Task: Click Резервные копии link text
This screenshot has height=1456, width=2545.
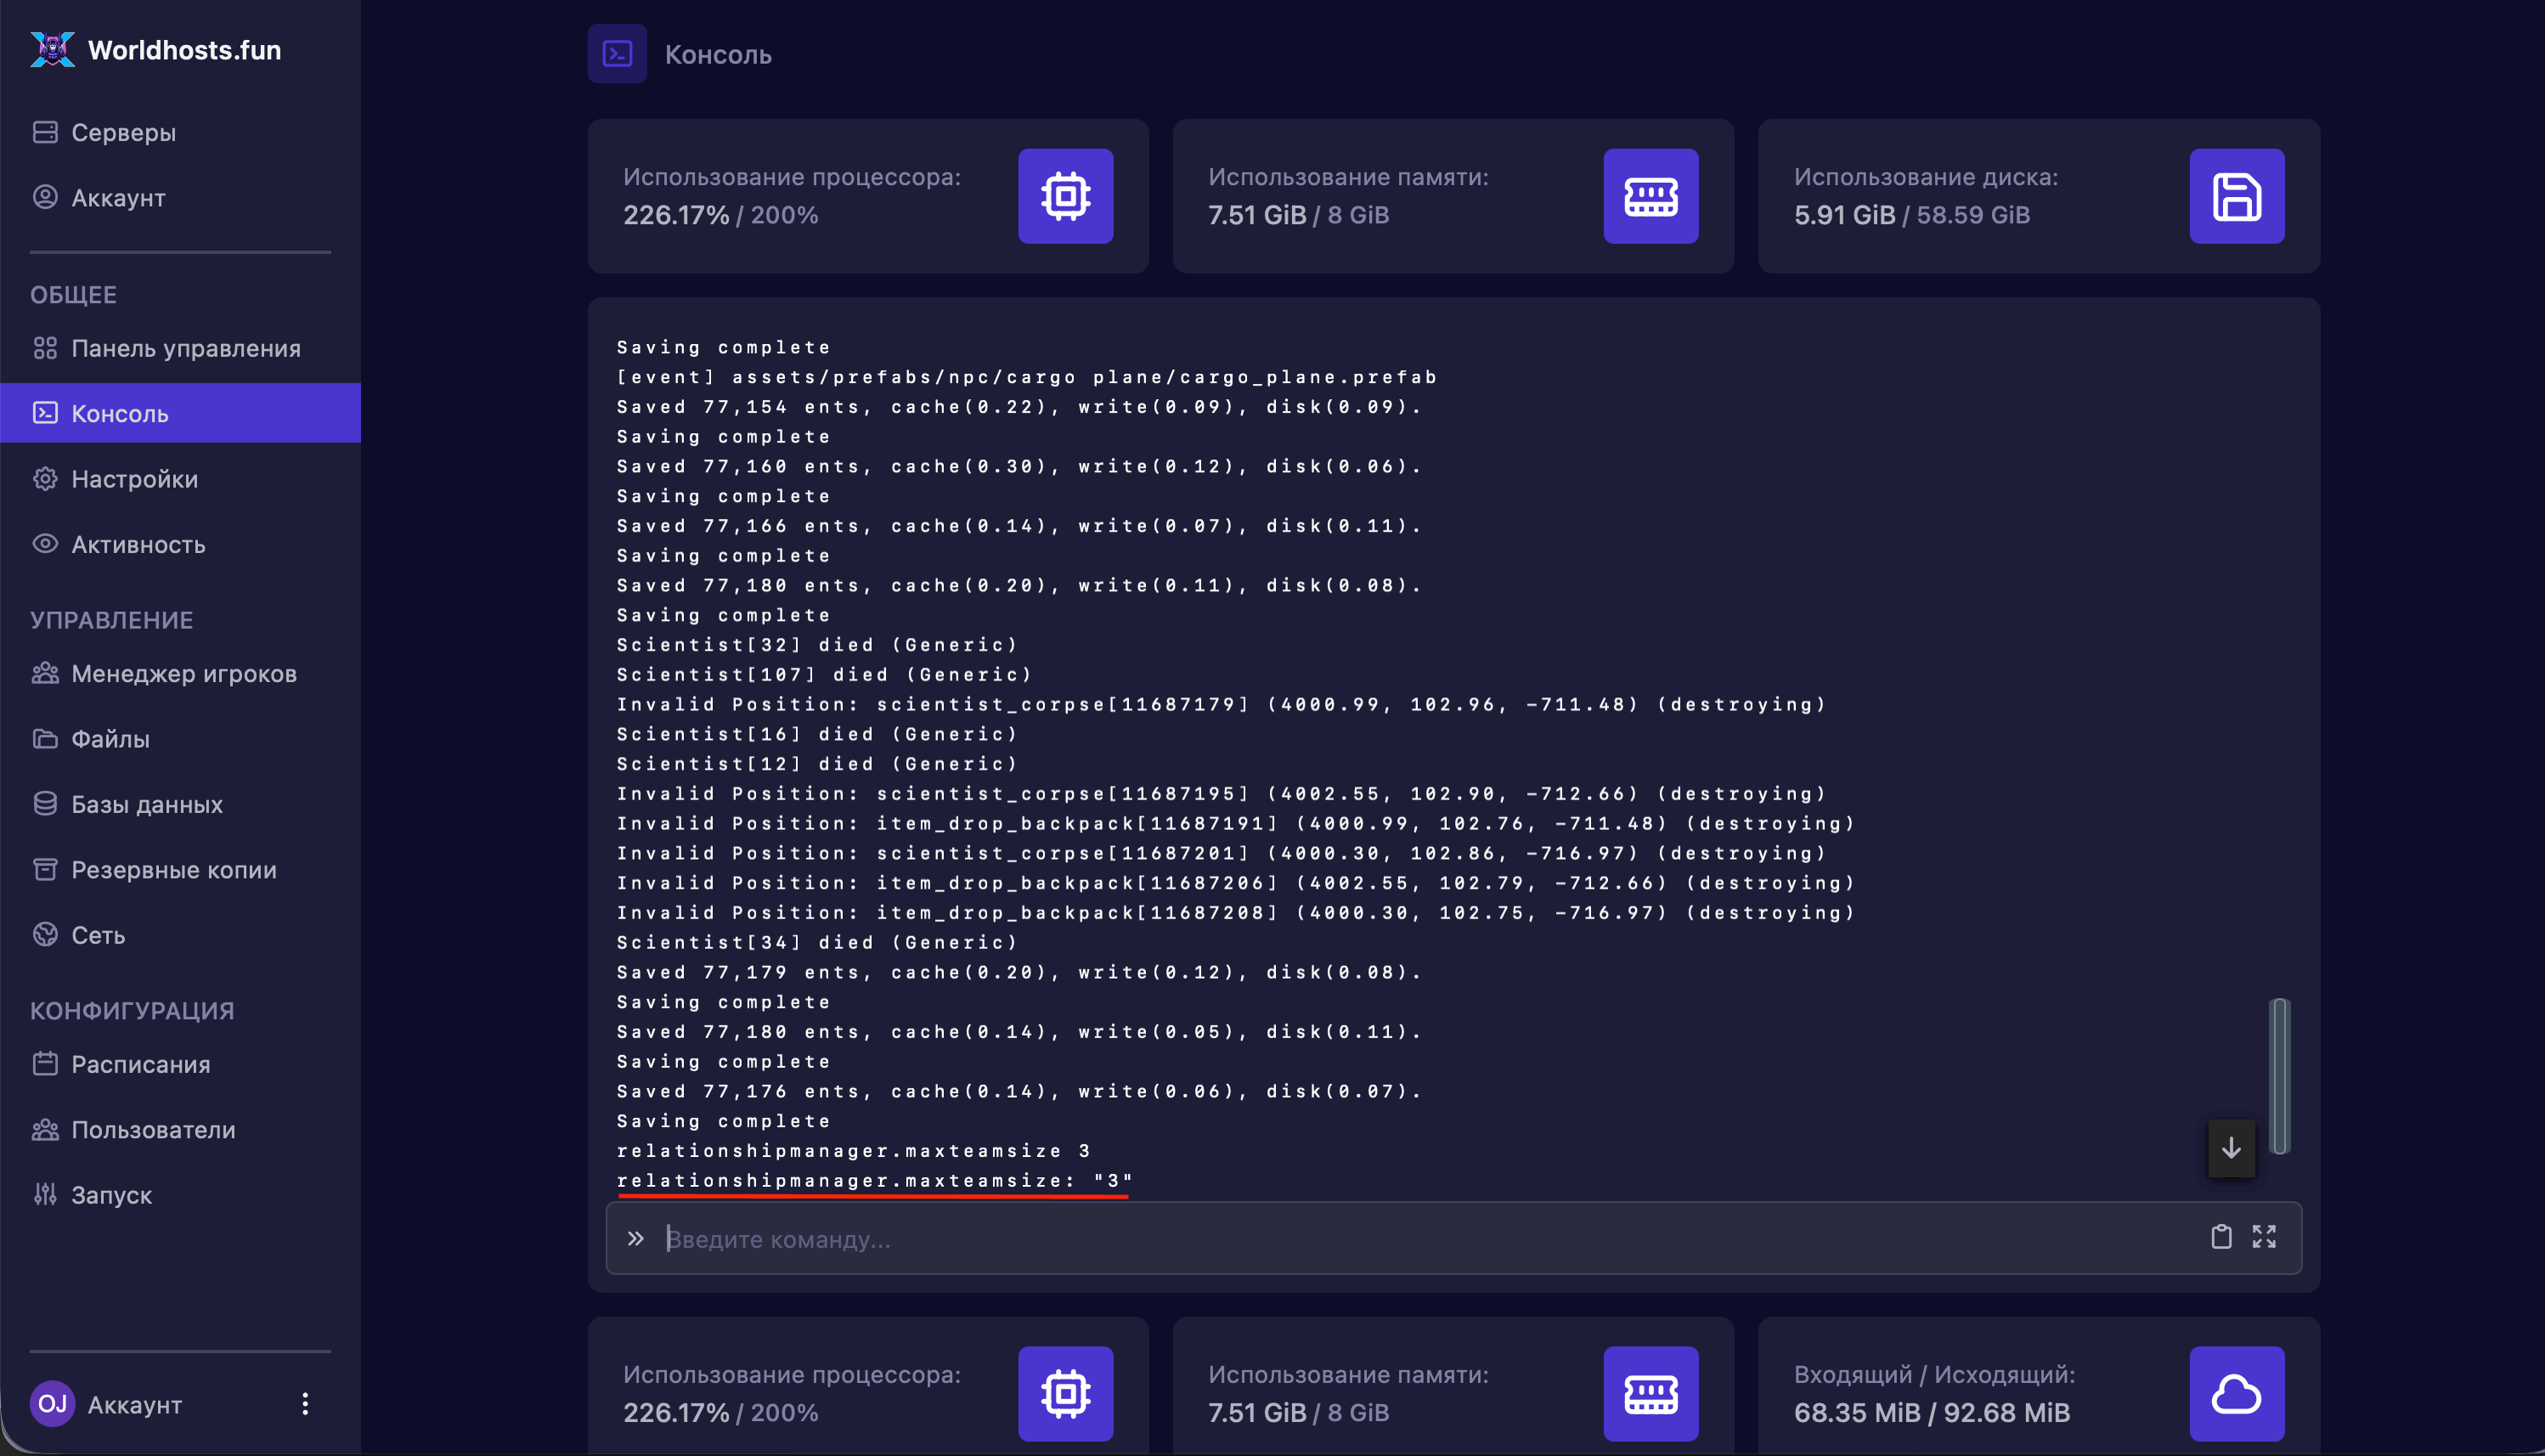Action: coord(174,870)
